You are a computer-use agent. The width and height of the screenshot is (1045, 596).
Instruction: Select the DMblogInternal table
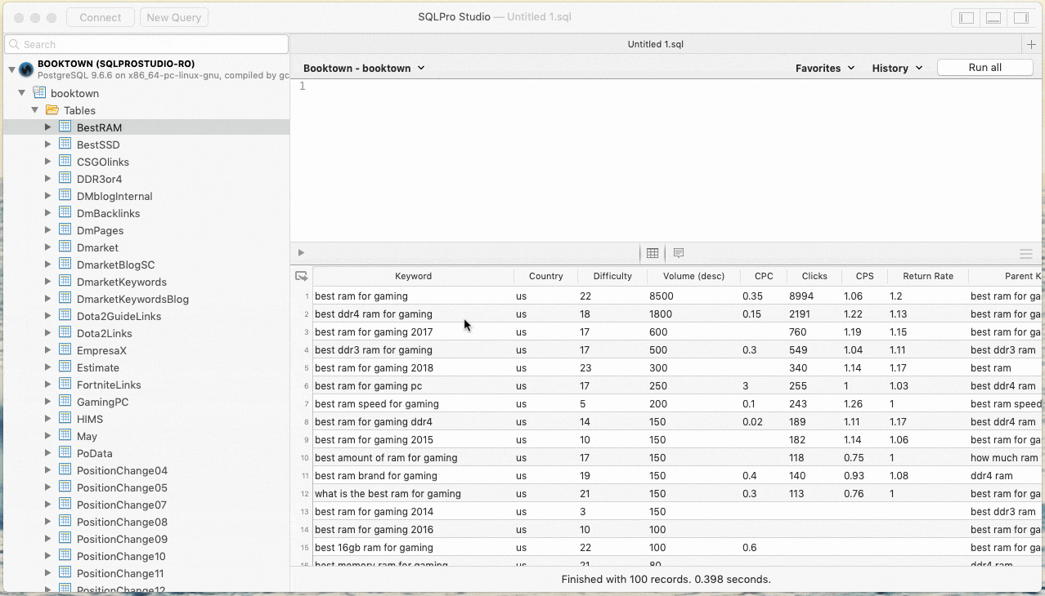coord(114,196)
